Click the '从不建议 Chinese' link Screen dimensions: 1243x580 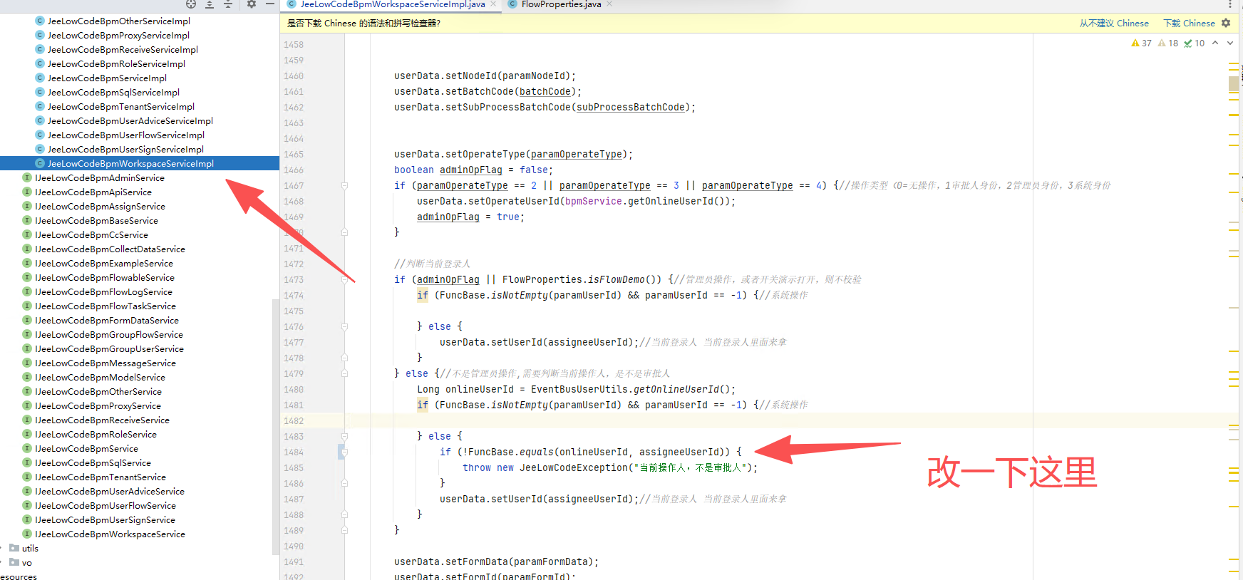1113,24
